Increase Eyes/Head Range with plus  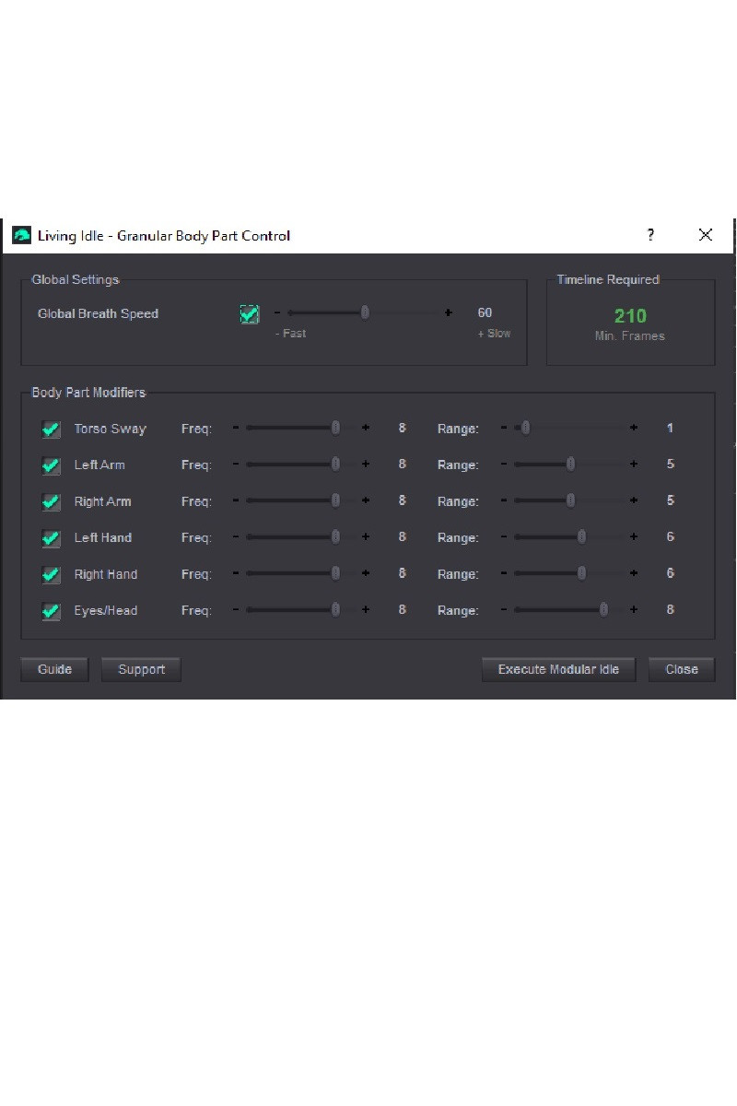pyautogui.click(x=634, y=609)
